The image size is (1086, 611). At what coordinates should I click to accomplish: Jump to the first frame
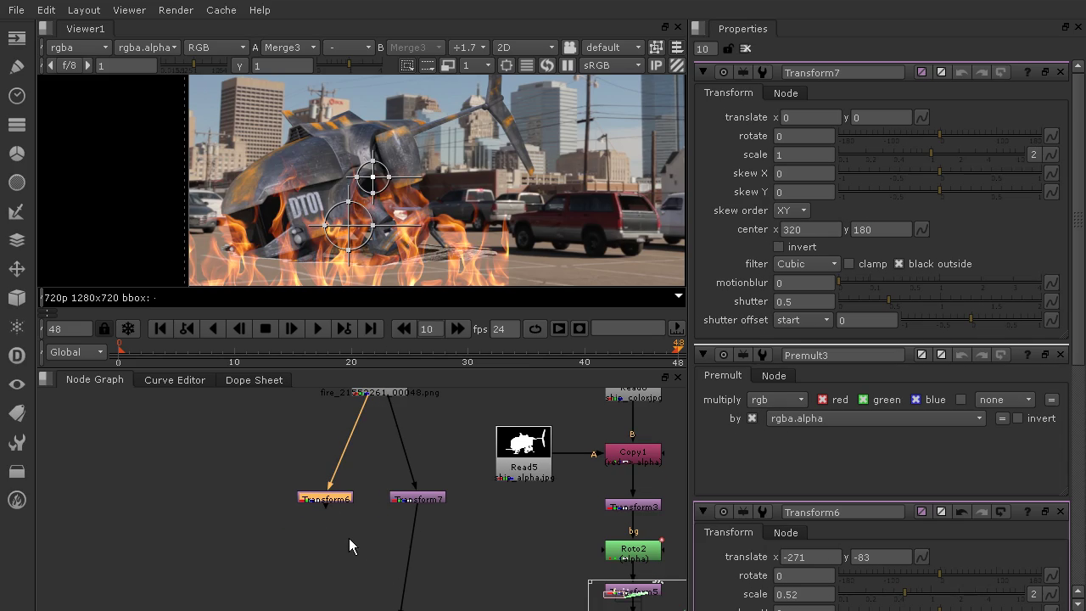pos(160,329)
